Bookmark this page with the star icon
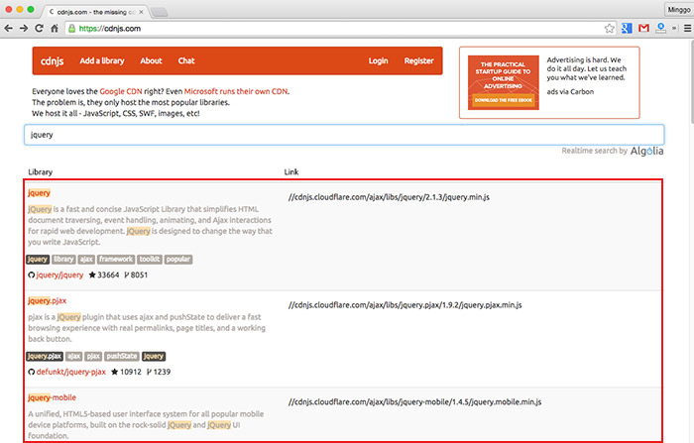 (x=610, y=29)
